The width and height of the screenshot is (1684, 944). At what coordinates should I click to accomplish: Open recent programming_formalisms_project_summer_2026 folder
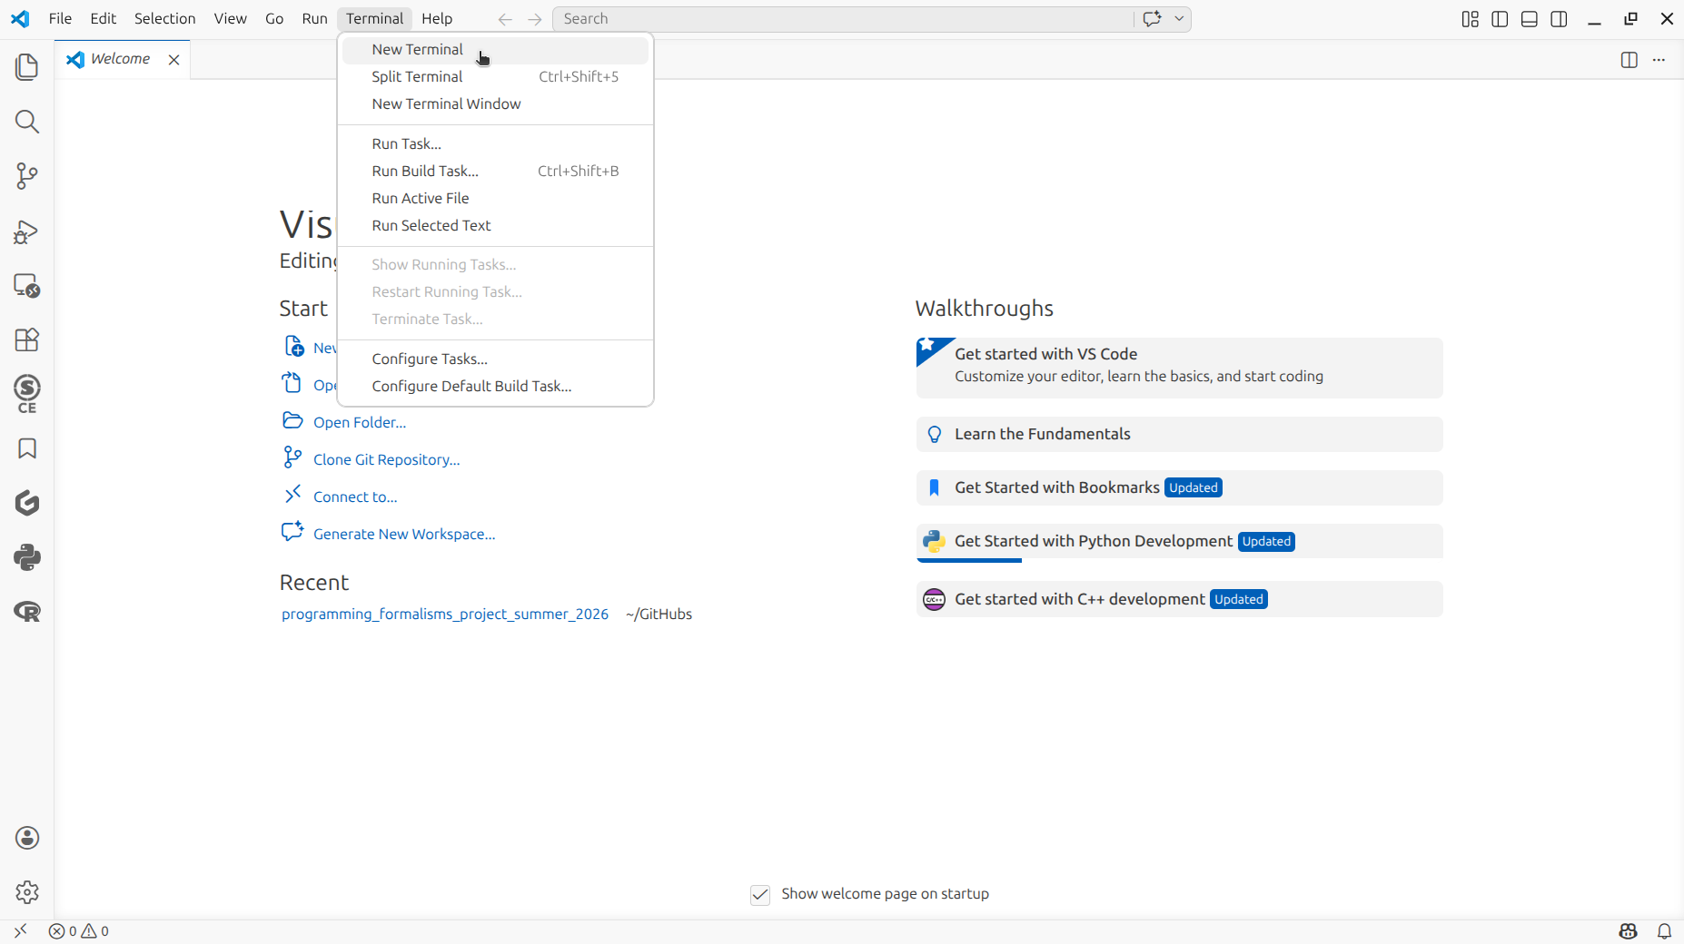445,615
